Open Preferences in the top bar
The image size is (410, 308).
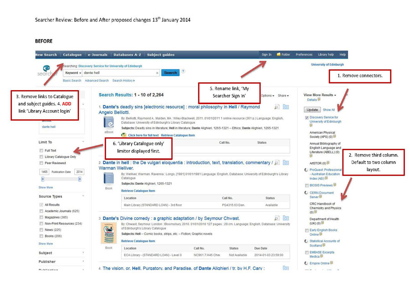click(304, 54)
